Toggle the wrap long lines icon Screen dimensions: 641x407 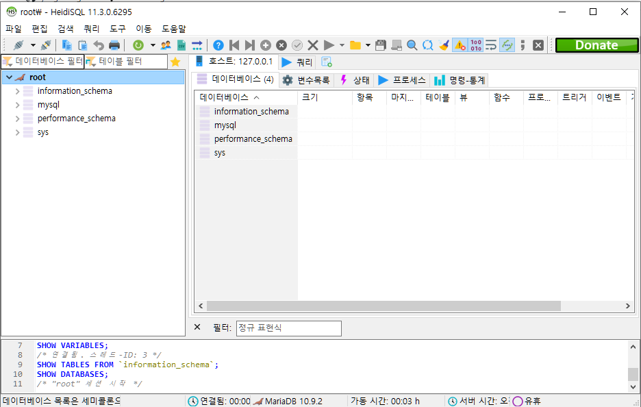coord(491,45)
